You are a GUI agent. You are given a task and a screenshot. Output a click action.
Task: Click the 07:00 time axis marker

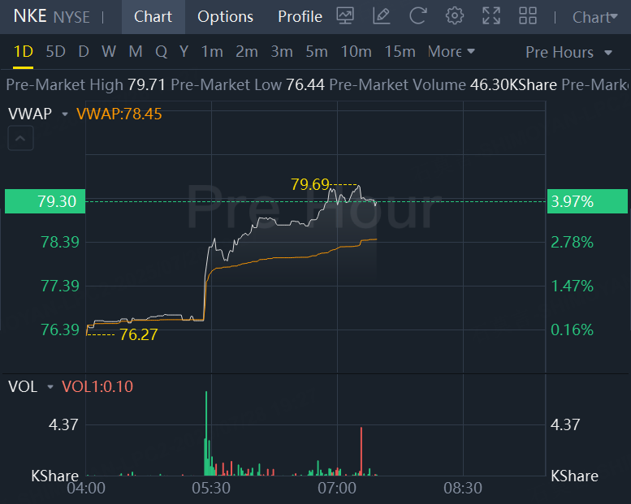[337, 489]
